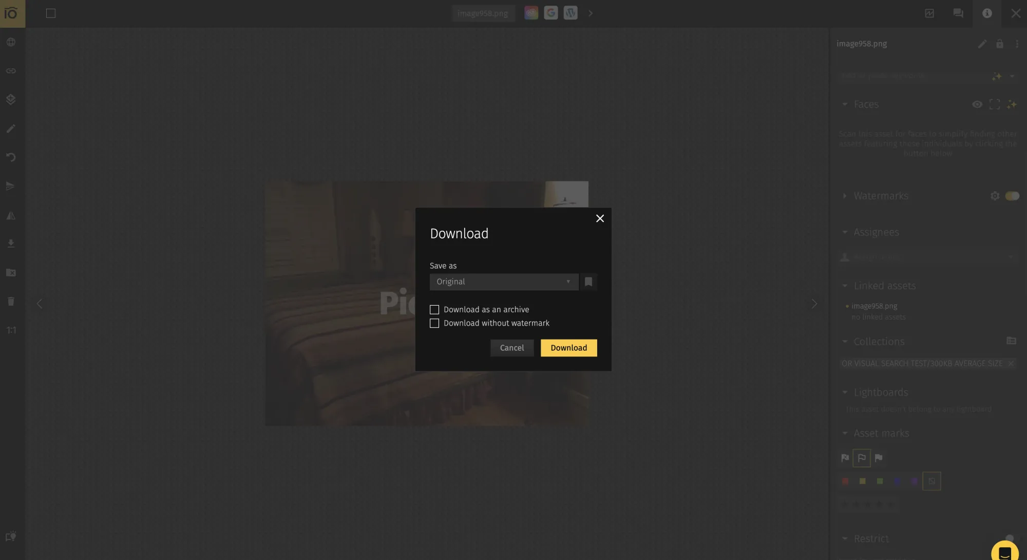Click the download arrow icon in left sidebar
Image resolution: width=1027 pixels, height=560 pixels.
11,244
